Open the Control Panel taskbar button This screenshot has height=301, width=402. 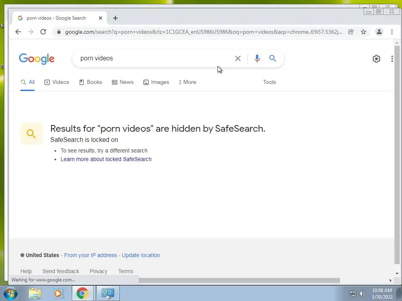[x=108, y=293]
